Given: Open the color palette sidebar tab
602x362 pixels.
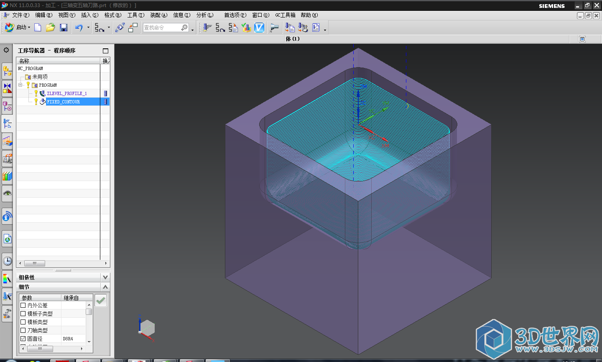Looking at the screenshot, I should coord(7,279).
